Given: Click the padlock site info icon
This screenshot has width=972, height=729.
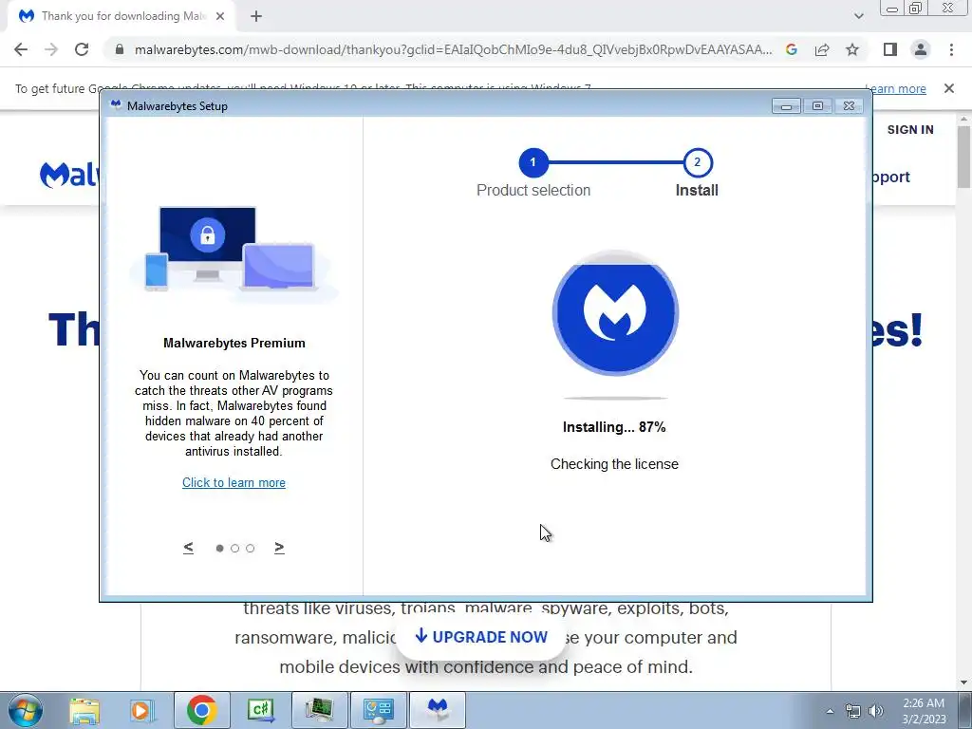Looking at the screenshot, I should click(120, 49).
